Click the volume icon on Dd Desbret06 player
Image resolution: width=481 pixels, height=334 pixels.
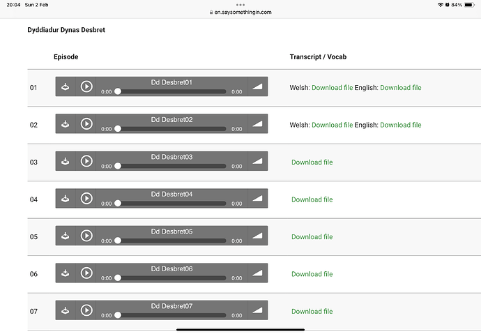(257, 273)
